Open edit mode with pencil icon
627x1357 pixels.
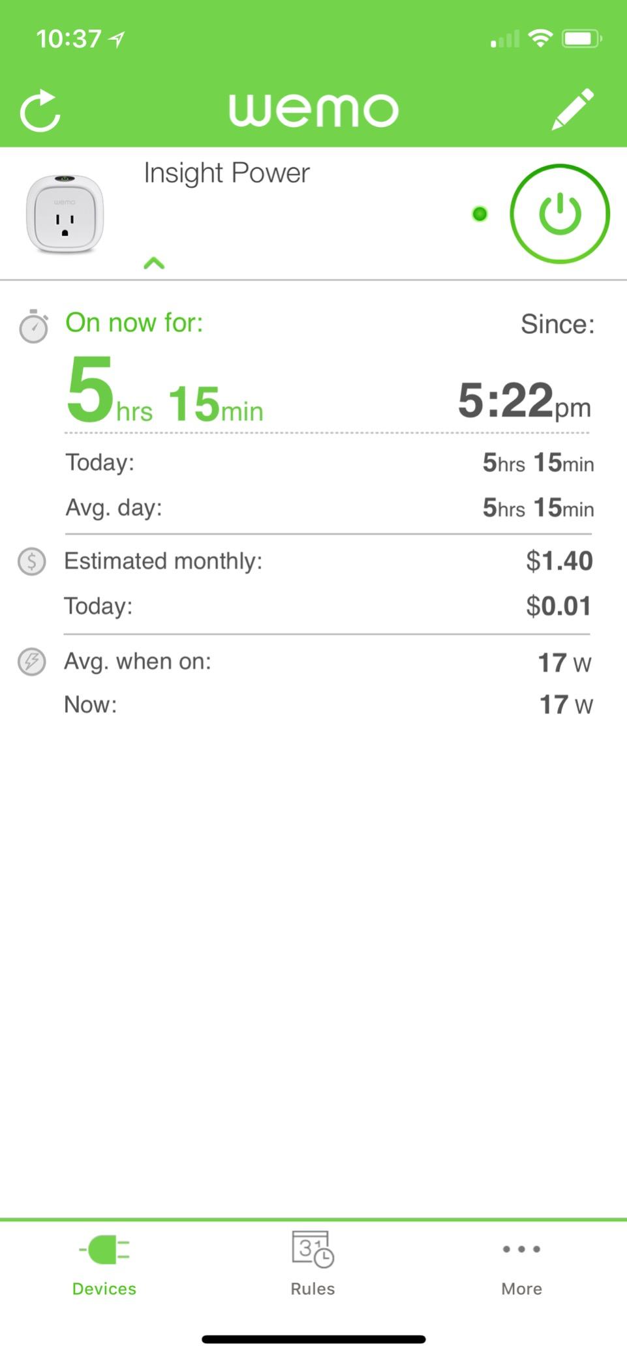[573, 110]
